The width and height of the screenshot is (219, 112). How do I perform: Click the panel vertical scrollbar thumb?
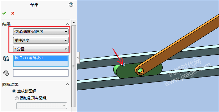click(74, 66)
